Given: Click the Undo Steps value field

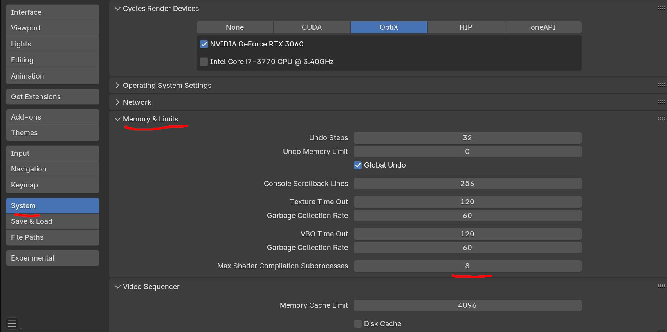Looking at the screenshot, I should [468, 138].
